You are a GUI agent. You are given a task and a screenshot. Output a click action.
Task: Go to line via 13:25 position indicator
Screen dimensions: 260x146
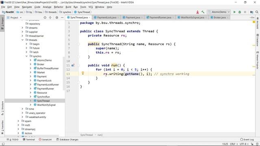pyautogui.click(x=225, y=144)
